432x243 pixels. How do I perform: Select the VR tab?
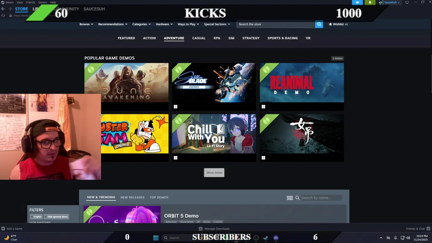[x=308, y=38]
